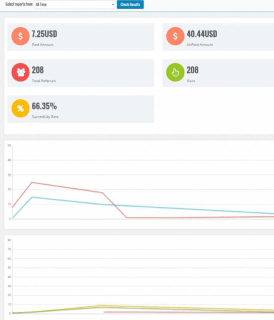Click the Total Referrals people icon

tap(20, 72)
